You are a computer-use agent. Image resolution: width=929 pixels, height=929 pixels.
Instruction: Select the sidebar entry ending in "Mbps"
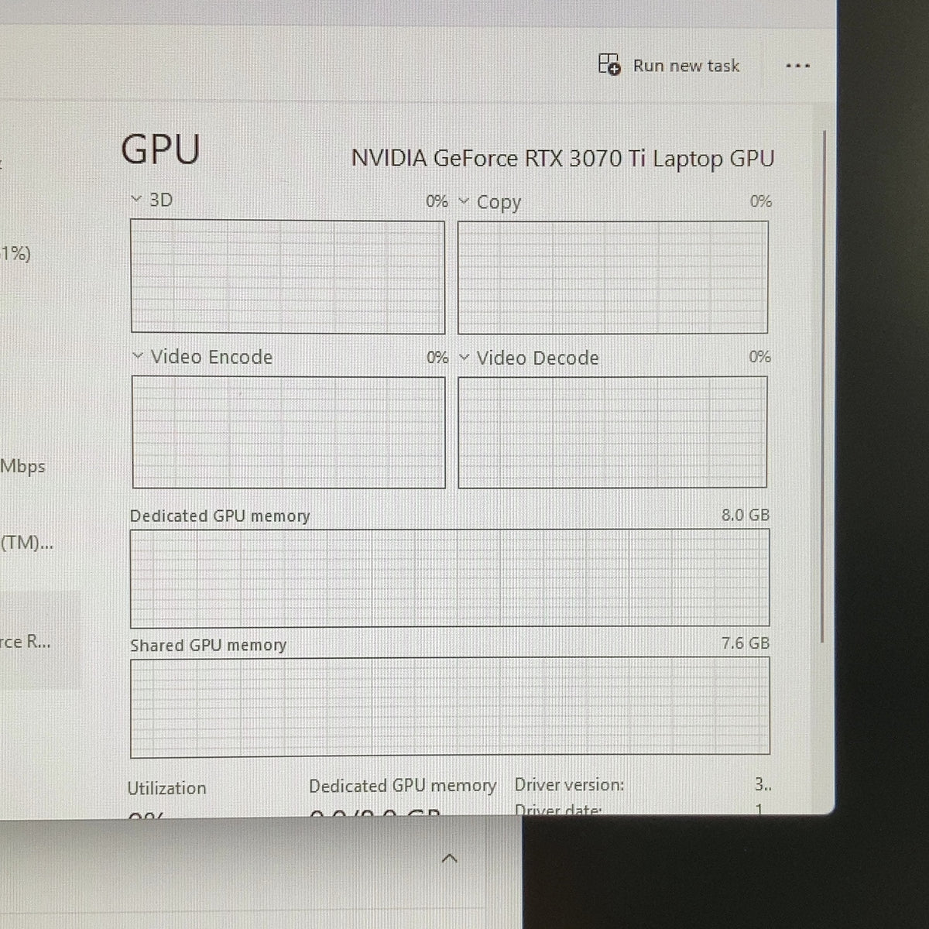point(22,466)
